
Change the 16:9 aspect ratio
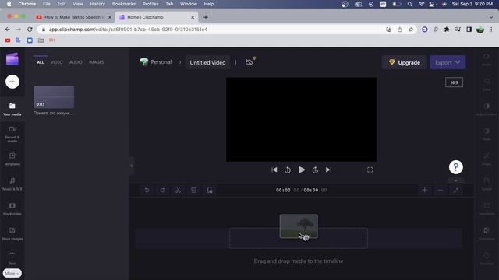pos(454,82)
